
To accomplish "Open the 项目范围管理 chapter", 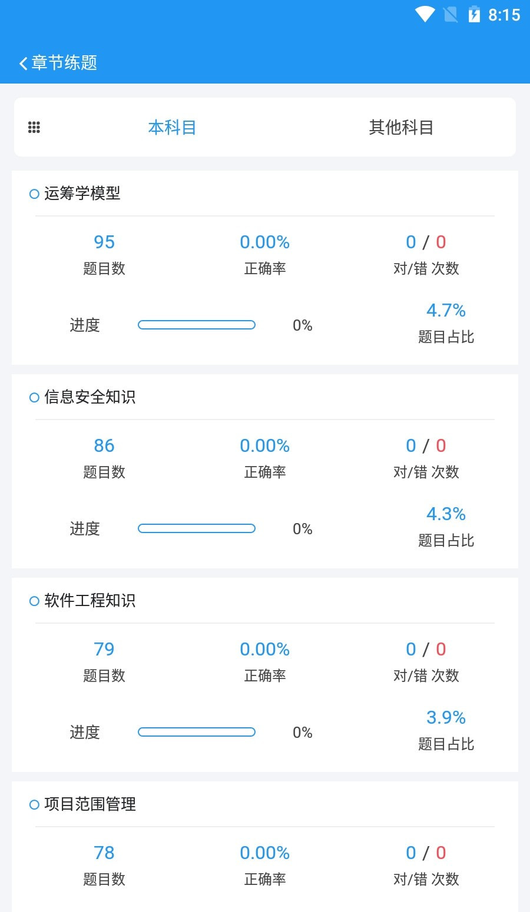I will (90, 804).
